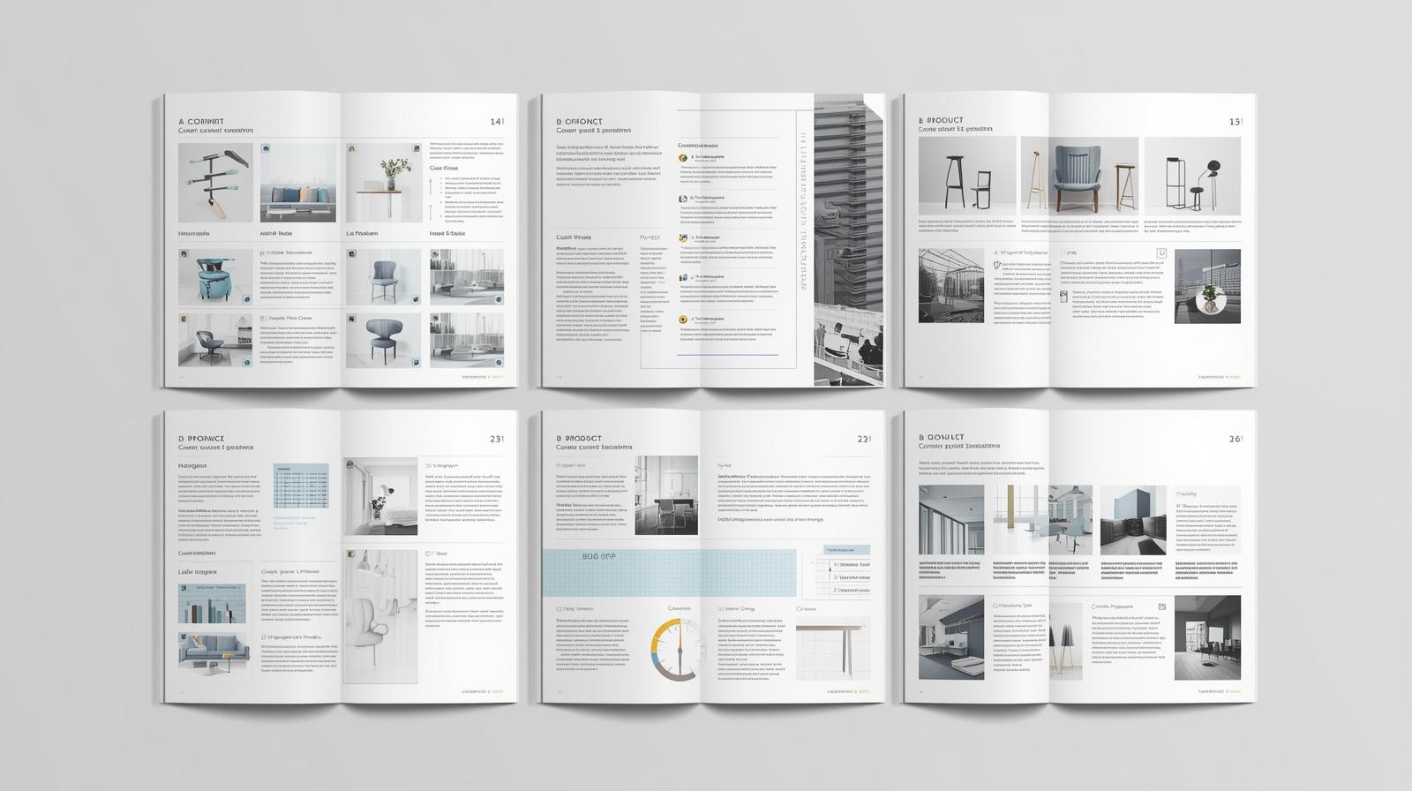
Task: Click page number 14
Action: click(x=497, y=122)
